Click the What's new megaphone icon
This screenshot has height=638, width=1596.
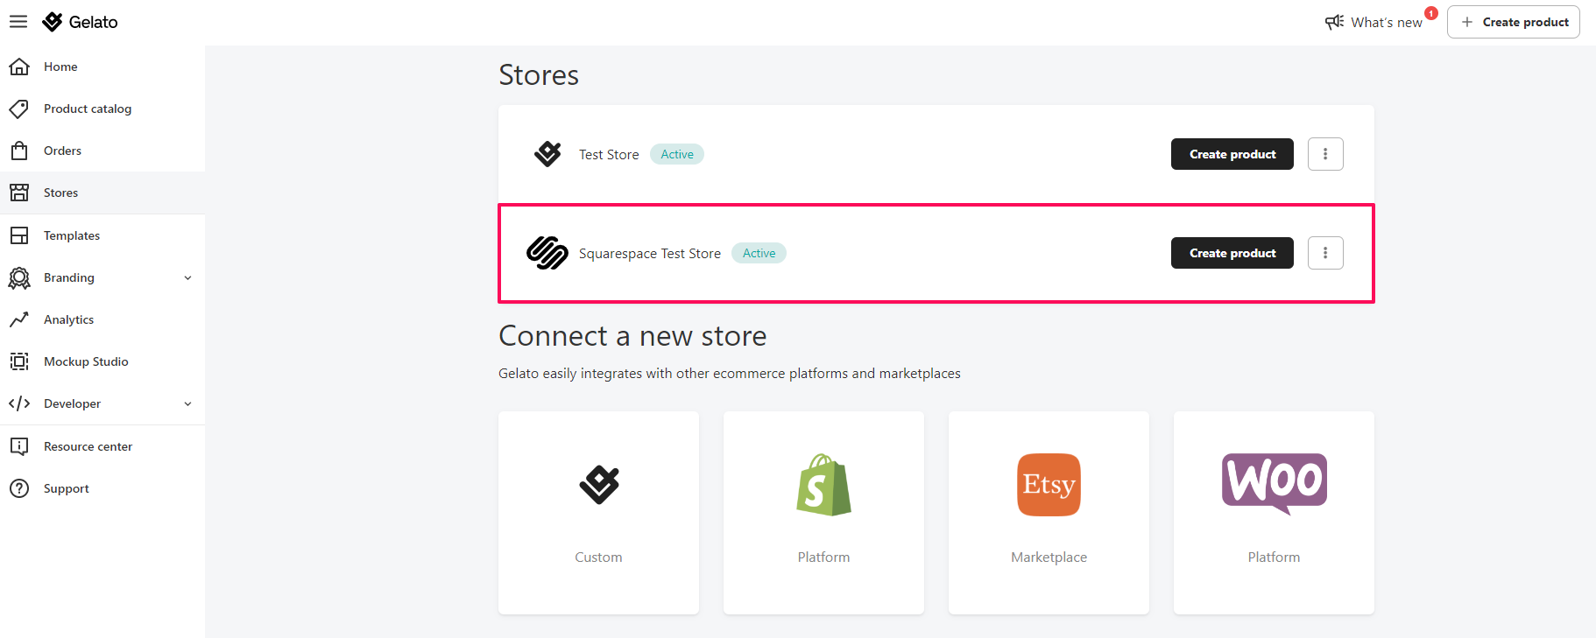click(1334, 22)
